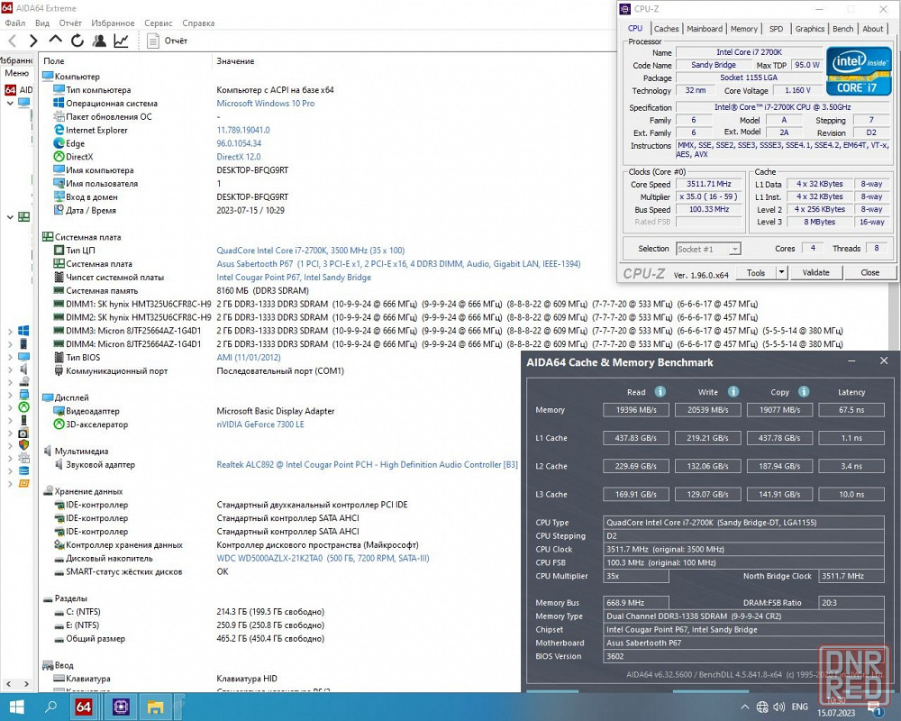Open the Вид menu
Image resolution: width=901 pixels, height=721 pixels.
pos(42,23)
